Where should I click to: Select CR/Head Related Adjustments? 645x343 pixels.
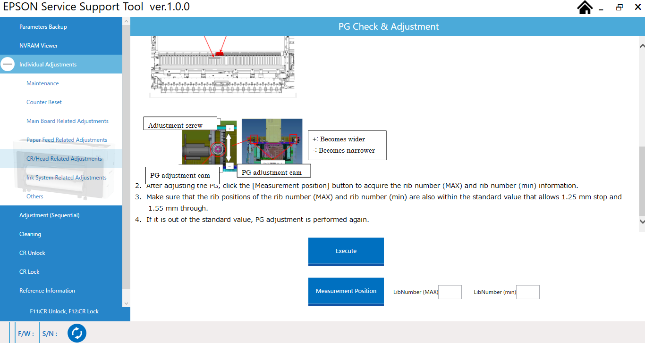tap(61, 159)
